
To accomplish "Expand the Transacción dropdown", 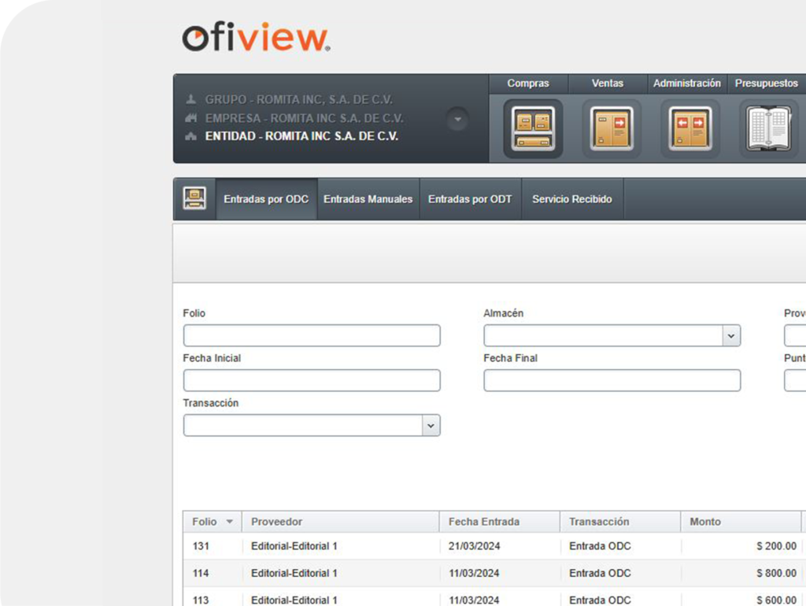I will (431, 426).
